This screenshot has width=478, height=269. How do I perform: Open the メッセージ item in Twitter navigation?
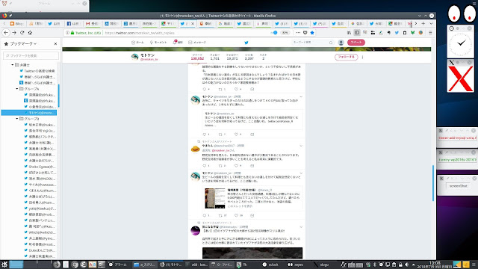197,43
